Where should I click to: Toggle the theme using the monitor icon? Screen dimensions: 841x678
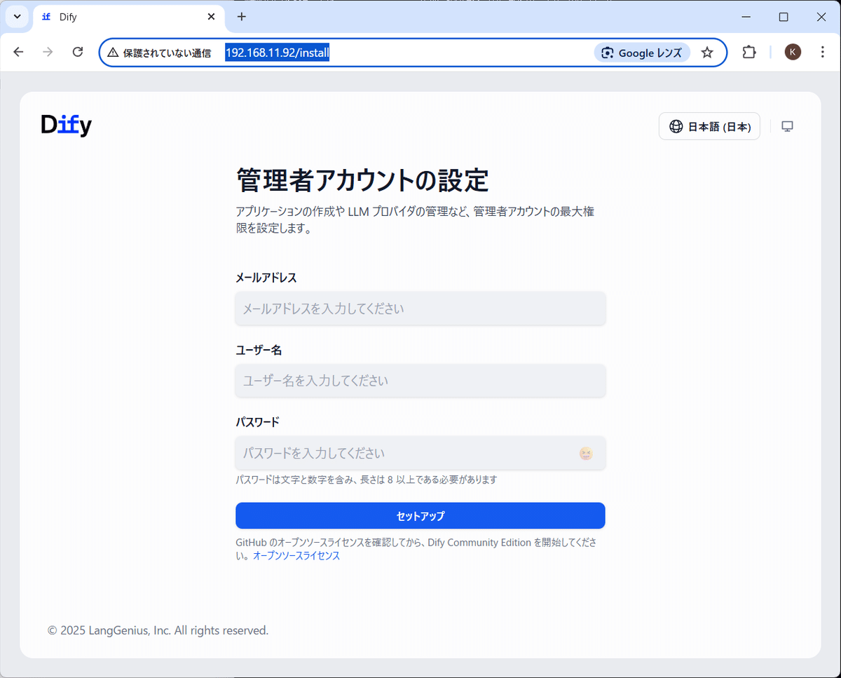[x=787, y=126]
